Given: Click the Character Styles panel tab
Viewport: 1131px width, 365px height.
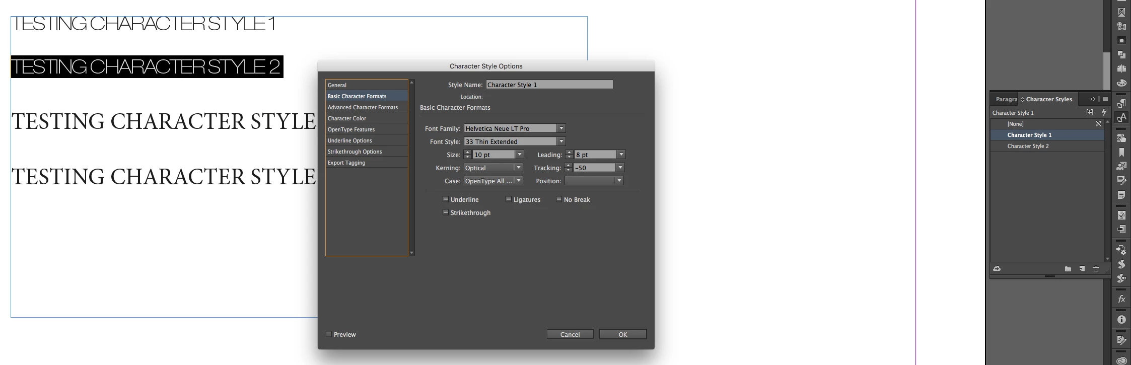Looking at the screenshot, I should pos(1048,99).
